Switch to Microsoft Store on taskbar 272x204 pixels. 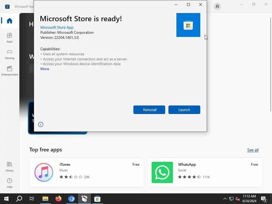click(97, 199)
